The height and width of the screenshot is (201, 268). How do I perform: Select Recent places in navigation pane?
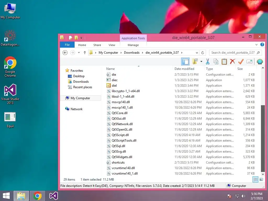(x=82, y=87)
